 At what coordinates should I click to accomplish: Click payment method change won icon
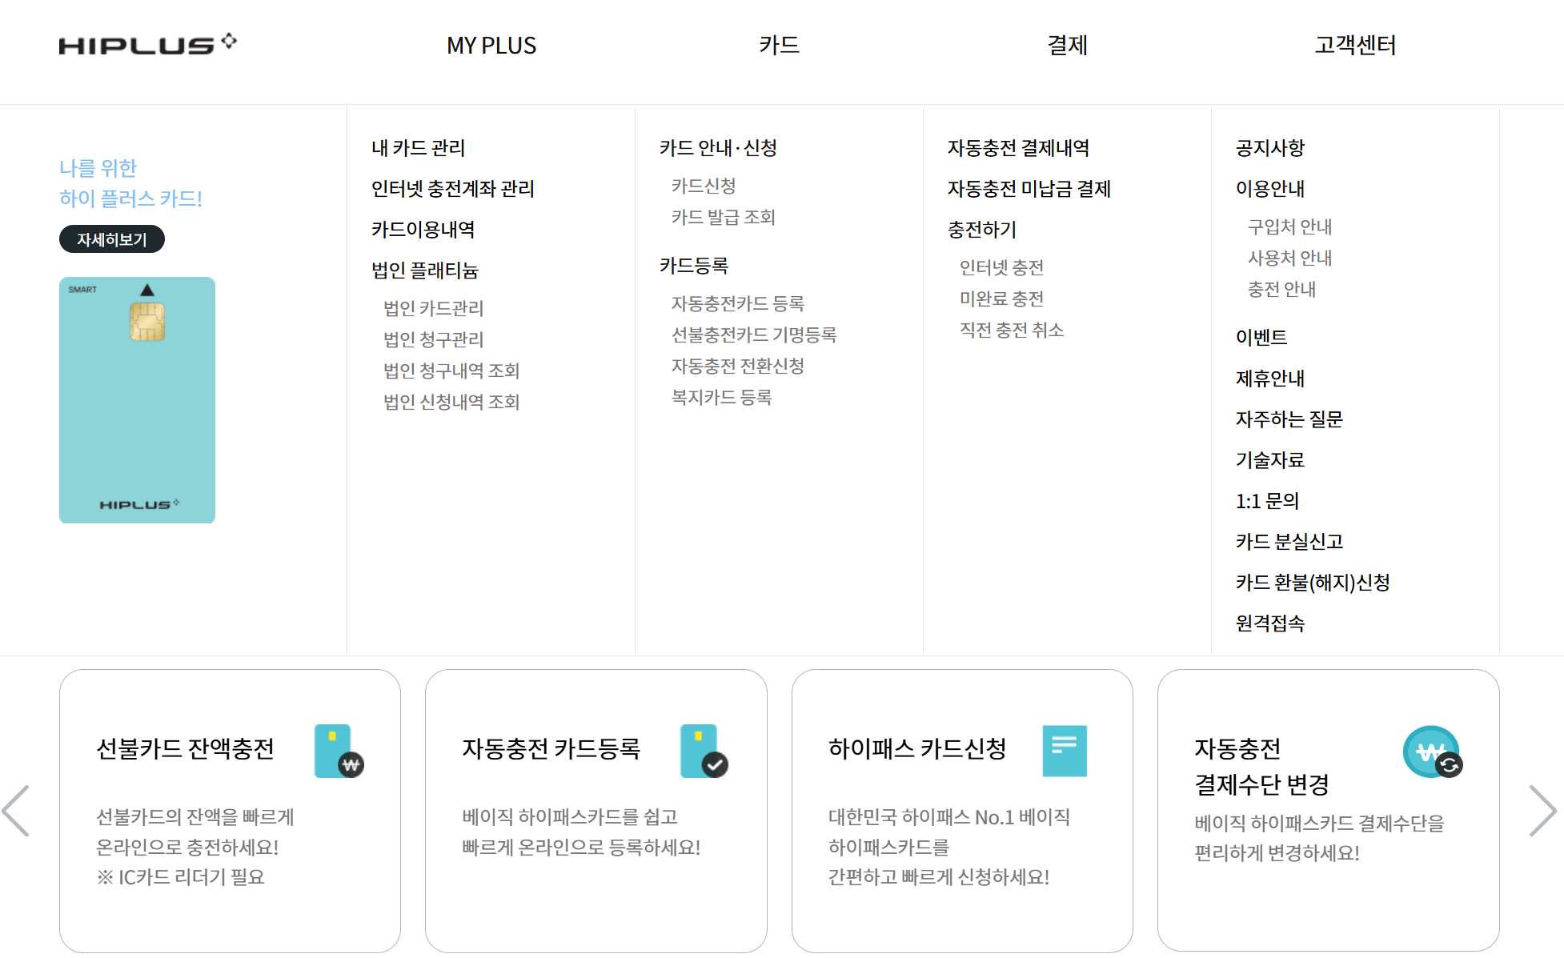[x=1432, y=752]
